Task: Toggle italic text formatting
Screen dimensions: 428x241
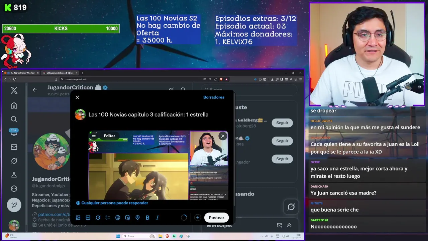Action: [x=157, y=218]
